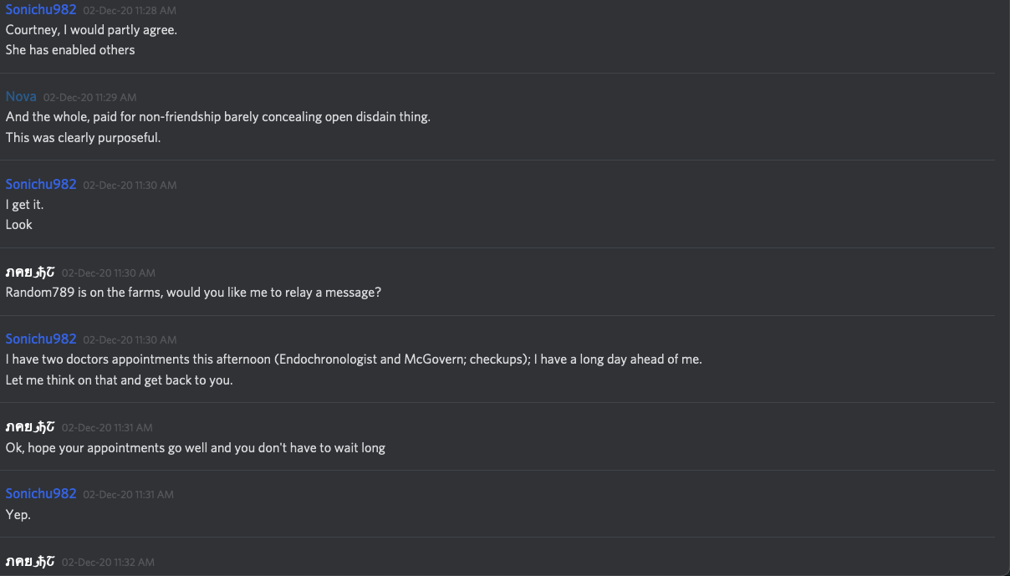Click the stylized username above the Random789 message
Screen dimensions: 1010x576
click(x=30, y=273)
